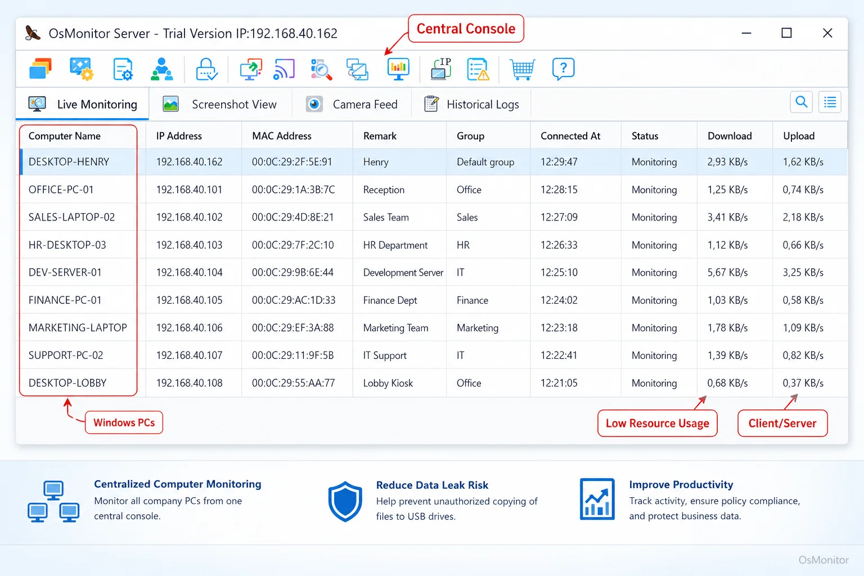Click MAC address 00:0C:29:4D:8E:21
Viewport: 864px width, 576px height.
click(x=292, y=217)
